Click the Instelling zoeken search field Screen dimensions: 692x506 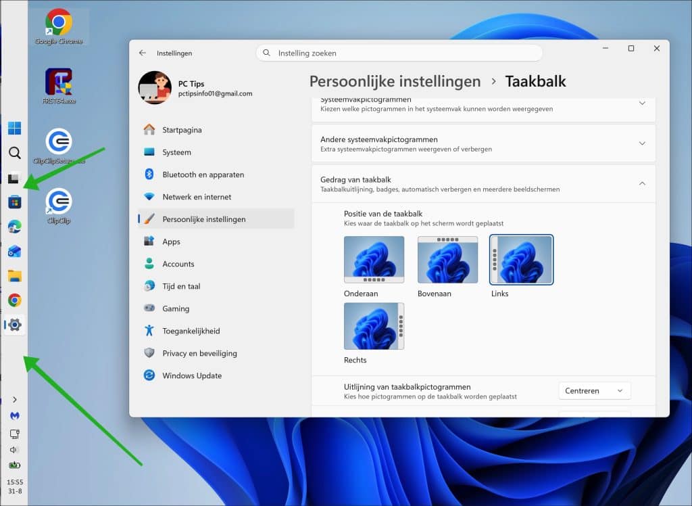[399, 53]
